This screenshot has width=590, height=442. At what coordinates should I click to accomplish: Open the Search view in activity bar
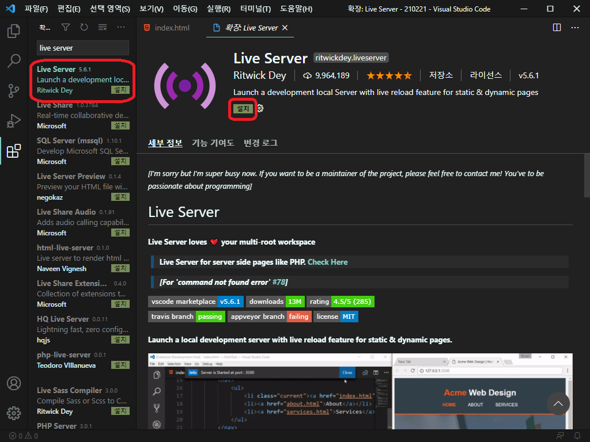click(x=14, y=60)
